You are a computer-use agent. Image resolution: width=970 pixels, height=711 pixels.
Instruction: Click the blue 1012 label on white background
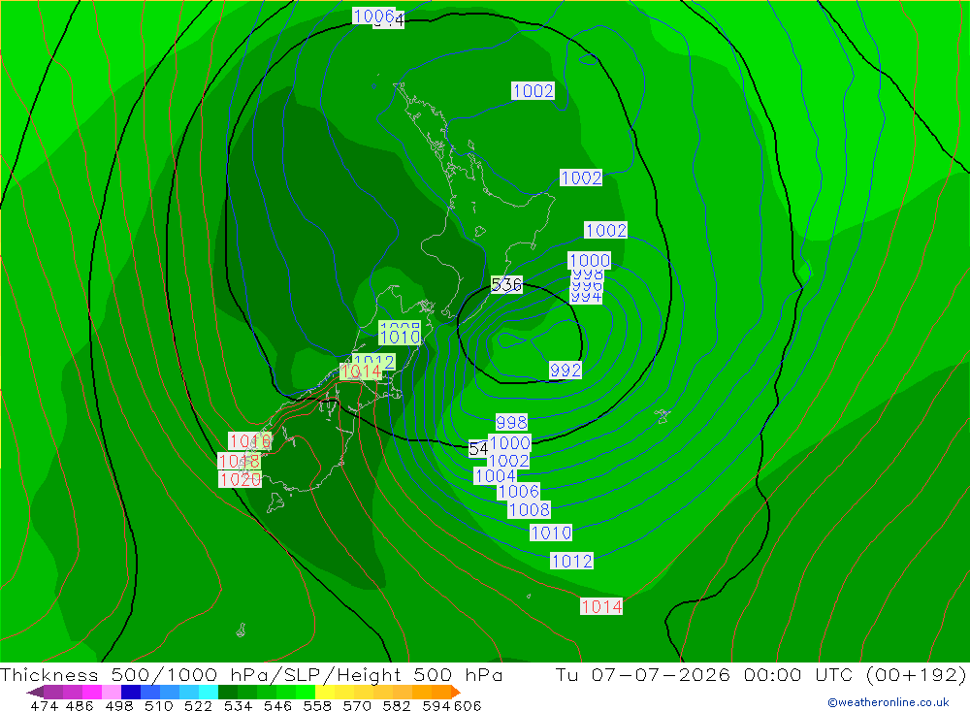(571, 561)
